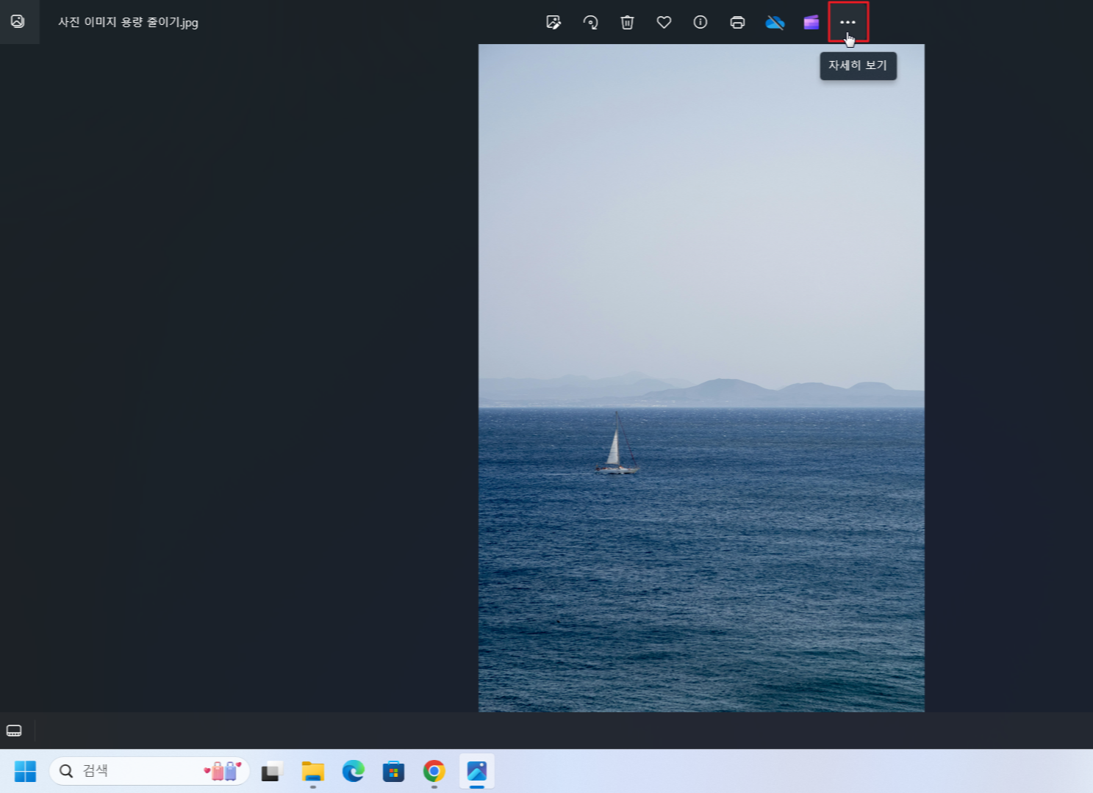
Task: Mark photo as favorite heart icon
Action: point(664,22)
